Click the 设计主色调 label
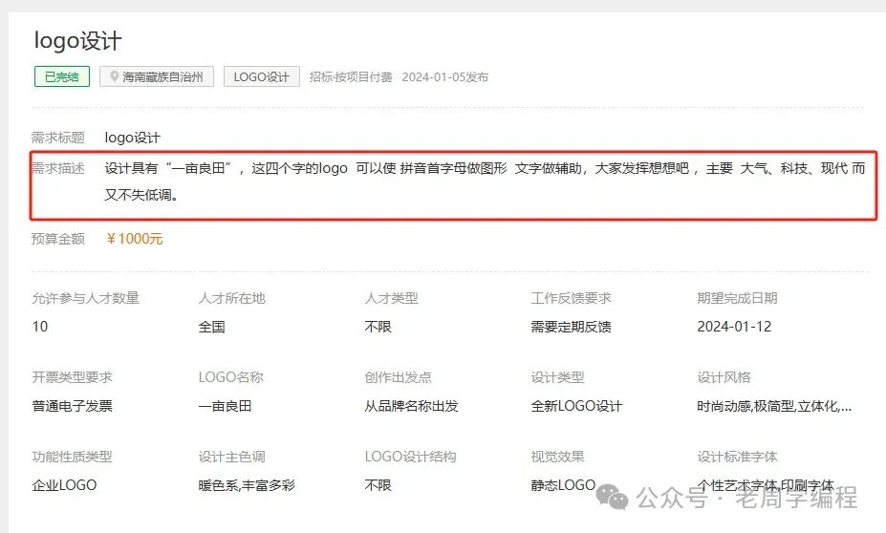The width and height of the screenshot is (886, 533). (231, 457)
